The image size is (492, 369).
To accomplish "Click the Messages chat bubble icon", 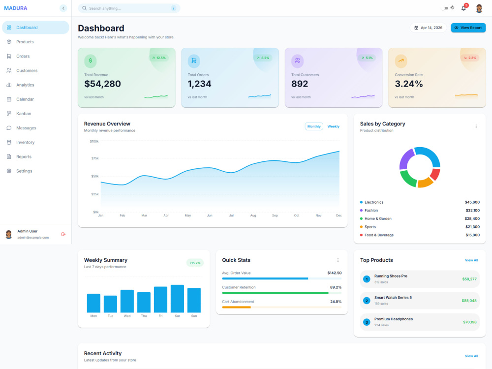I will [9, 128].
